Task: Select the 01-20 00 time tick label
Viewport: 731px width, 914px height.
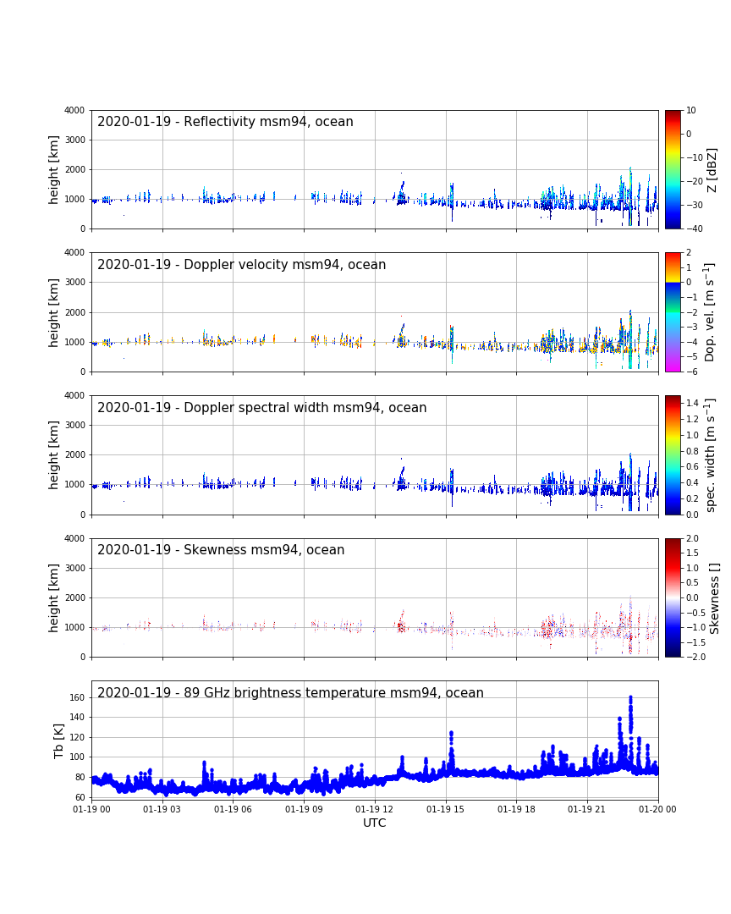Action: point(657,809)
